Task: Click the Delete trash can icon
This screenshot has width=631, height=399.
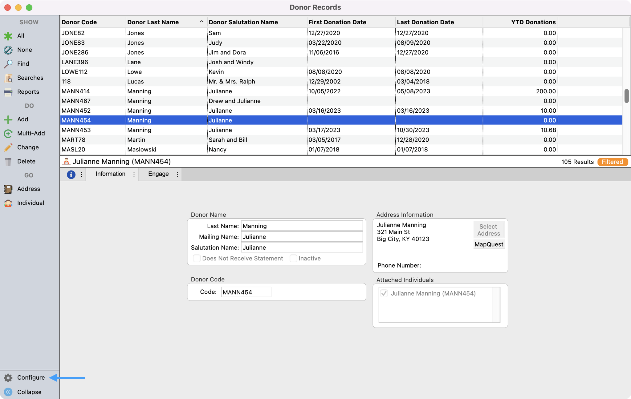Action: pos(8,162)
